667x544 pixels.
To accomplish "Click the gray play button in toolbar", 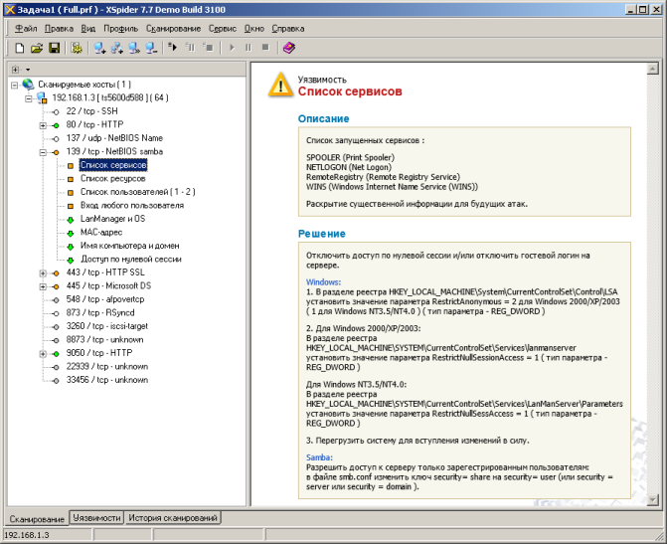I will pos(232,48).
